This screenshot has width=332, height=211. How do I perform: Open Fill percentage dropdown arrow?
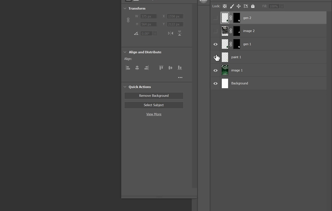click(x=282, y=6)
